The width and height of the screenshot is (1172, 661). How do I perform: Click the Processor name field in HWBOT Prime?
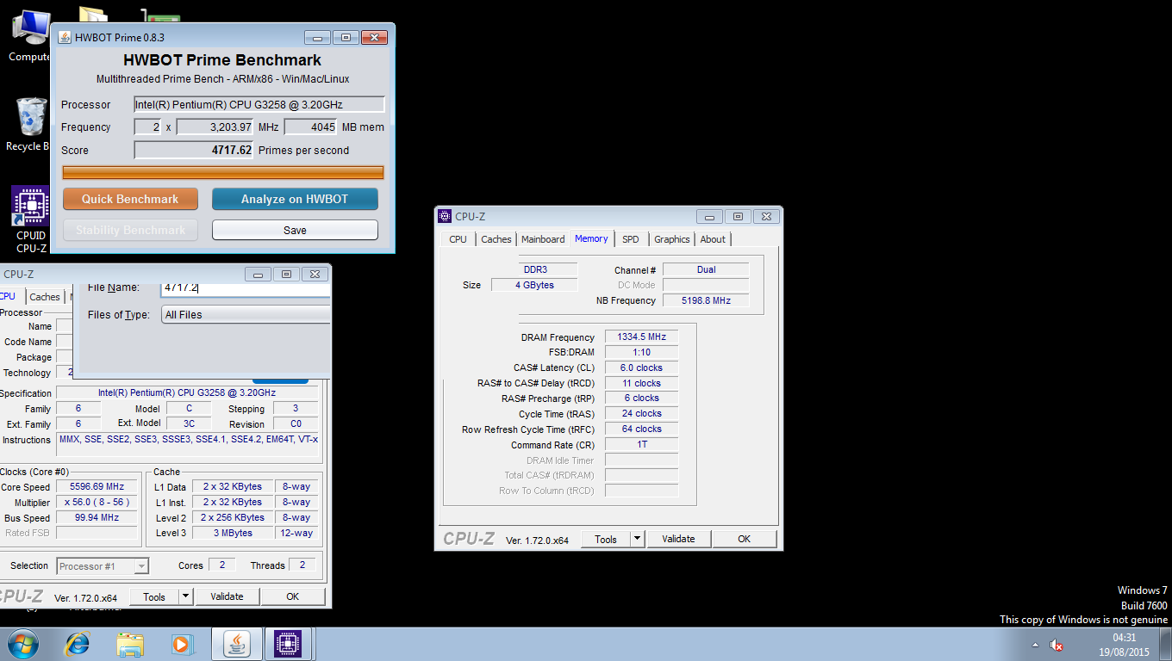coord(259,104)
